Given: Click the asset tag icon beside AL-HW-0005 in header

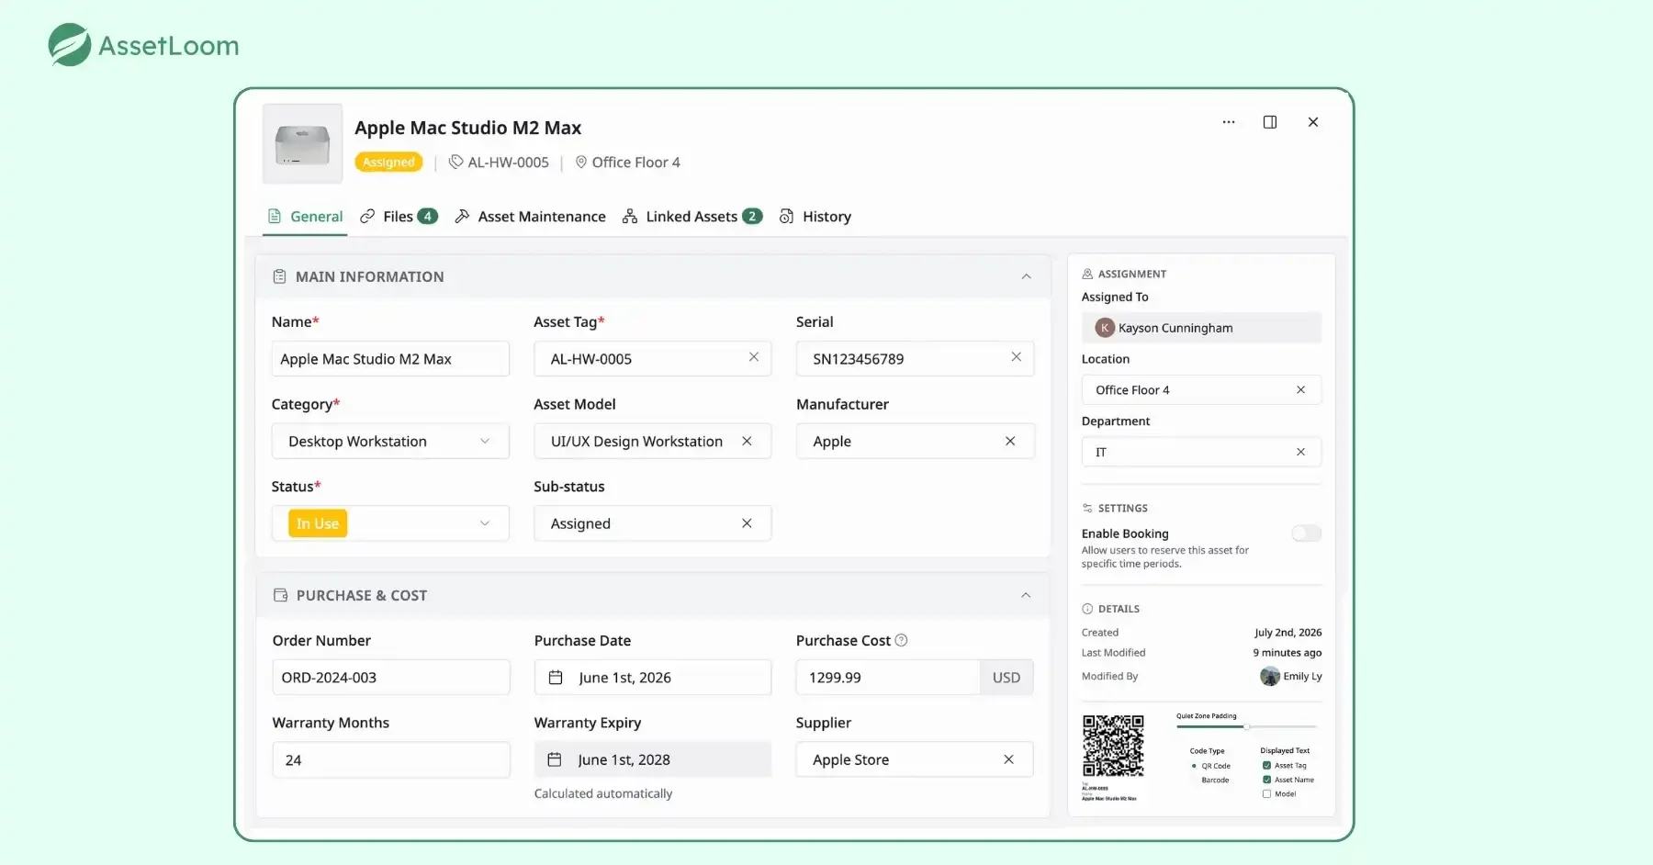Looking at the screenshot, I should coord(455,163).
